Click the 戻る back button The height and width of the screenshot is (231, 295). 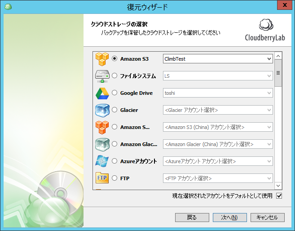tap(192, 218)
